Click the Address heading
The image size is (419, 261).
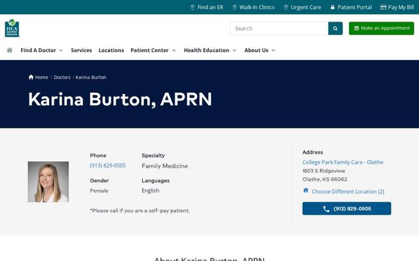[313, 152]
